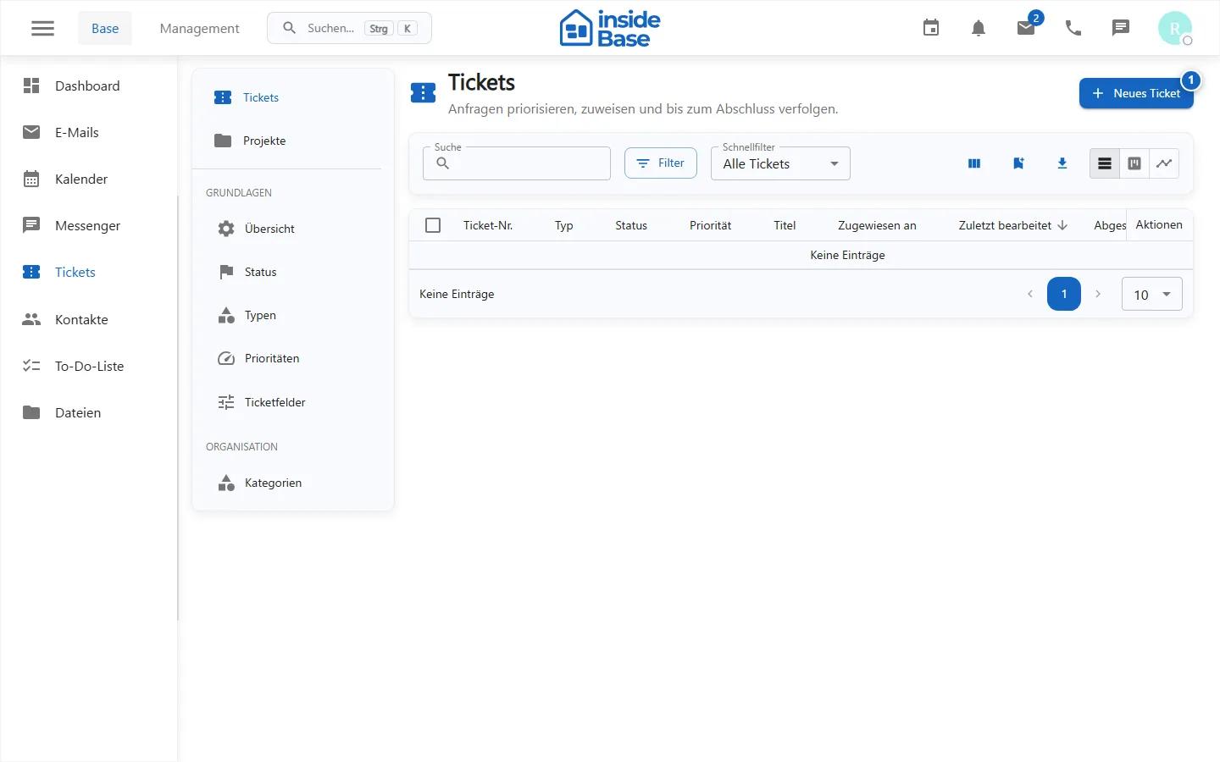Screen dimensions: 1220x762
Task: Expand the Schnellfilter Alle Tickets dropdown
Action: (780, 163)
